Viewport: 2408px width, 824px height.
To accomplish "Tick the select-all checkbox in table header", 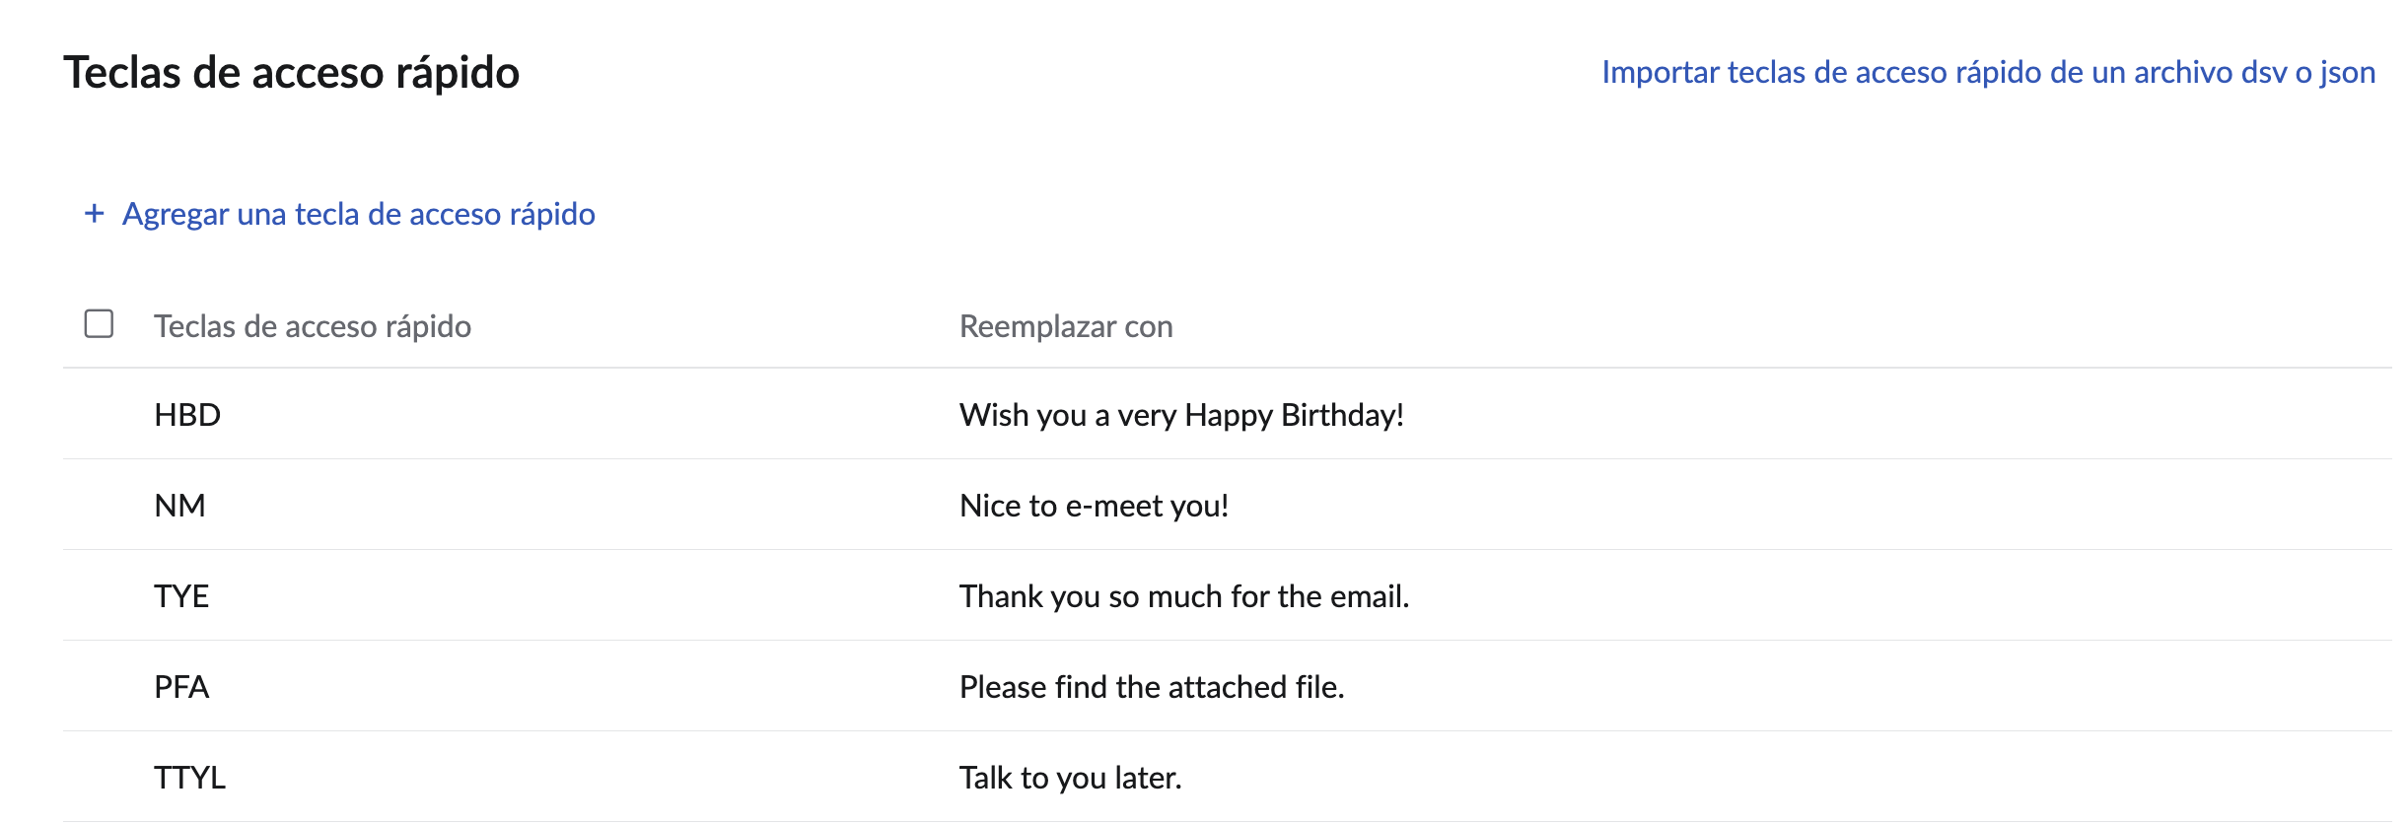I will pyautogui.click(x=99, y=324).
